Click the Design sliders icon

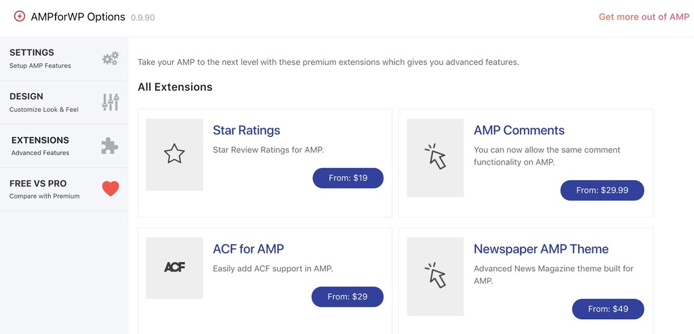click(x=110, y=102)
